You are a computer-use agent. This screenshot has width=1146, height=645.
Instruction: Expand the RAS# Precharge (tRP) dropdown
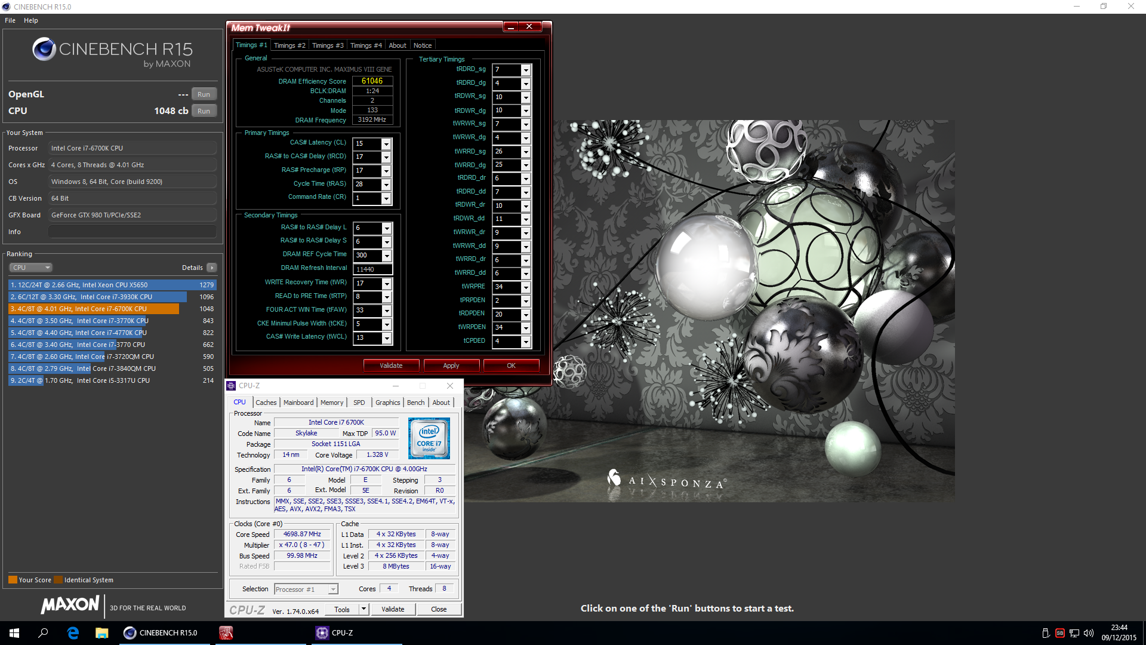pos(386,171)
